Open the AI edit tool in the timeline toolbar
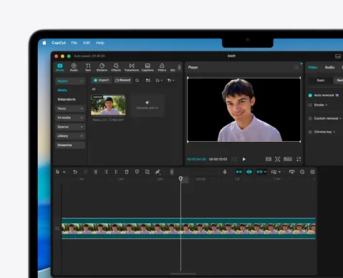This screenshot has width=343, height=278. (x=158, y=172)
